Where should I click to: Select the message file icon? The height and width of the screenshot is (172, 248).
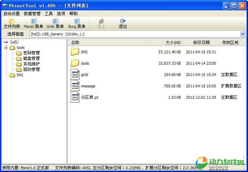coord(75,86)
